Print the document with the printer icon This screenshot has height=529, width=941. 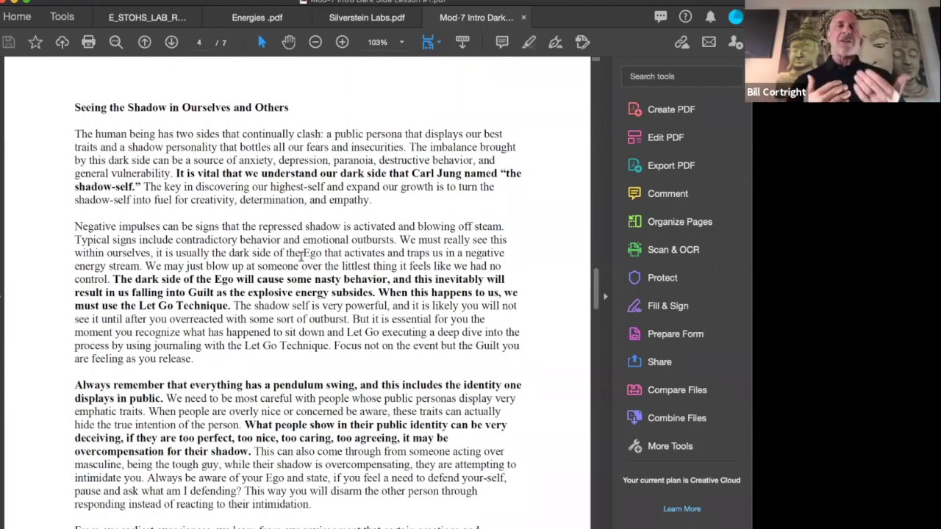(88, 43)
